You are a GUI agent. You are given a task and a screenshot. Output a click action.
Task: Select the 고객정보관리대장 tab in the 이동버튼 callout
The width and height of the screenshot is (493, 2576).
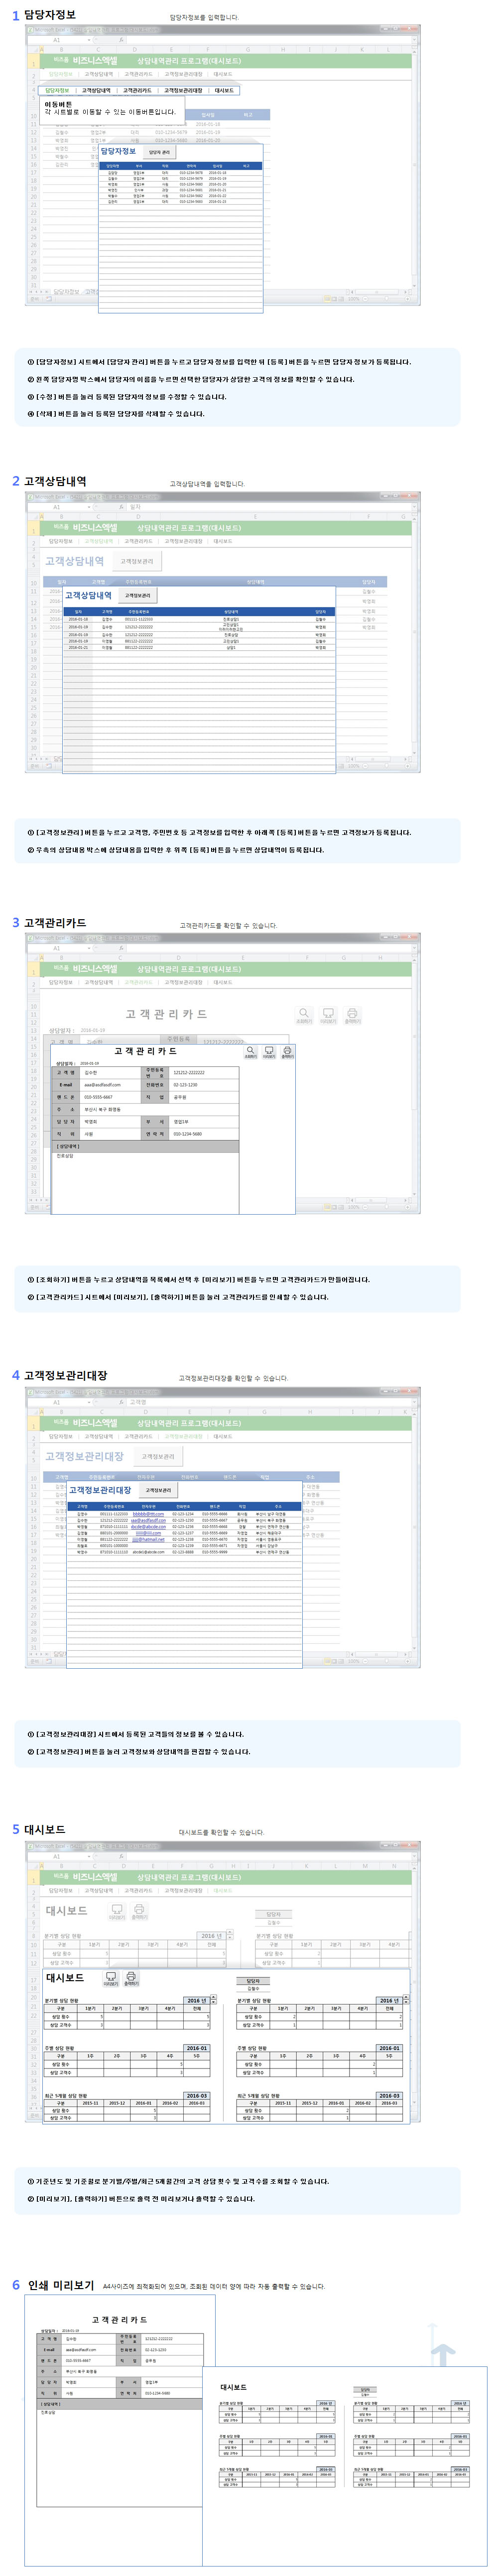pos(183,90)
